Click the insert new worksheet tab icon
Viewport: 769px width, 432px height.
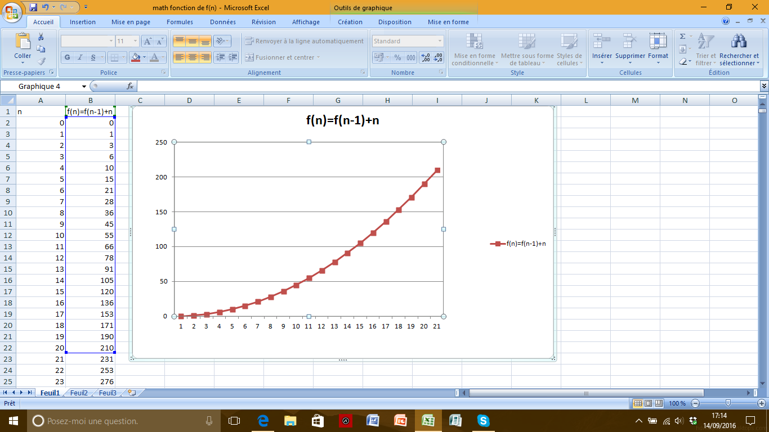click(131, 393)
